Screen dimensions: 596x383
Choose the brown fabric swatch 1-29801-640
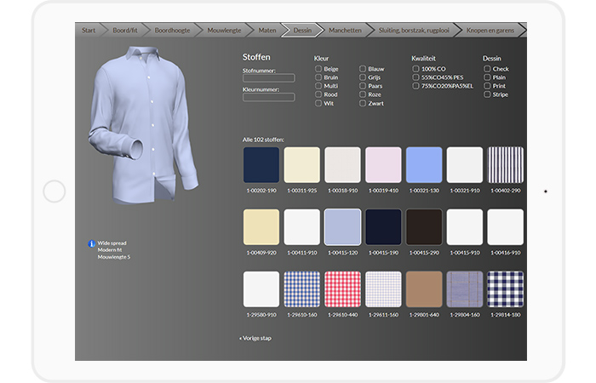pyautogui.click(x=424, y=289)
